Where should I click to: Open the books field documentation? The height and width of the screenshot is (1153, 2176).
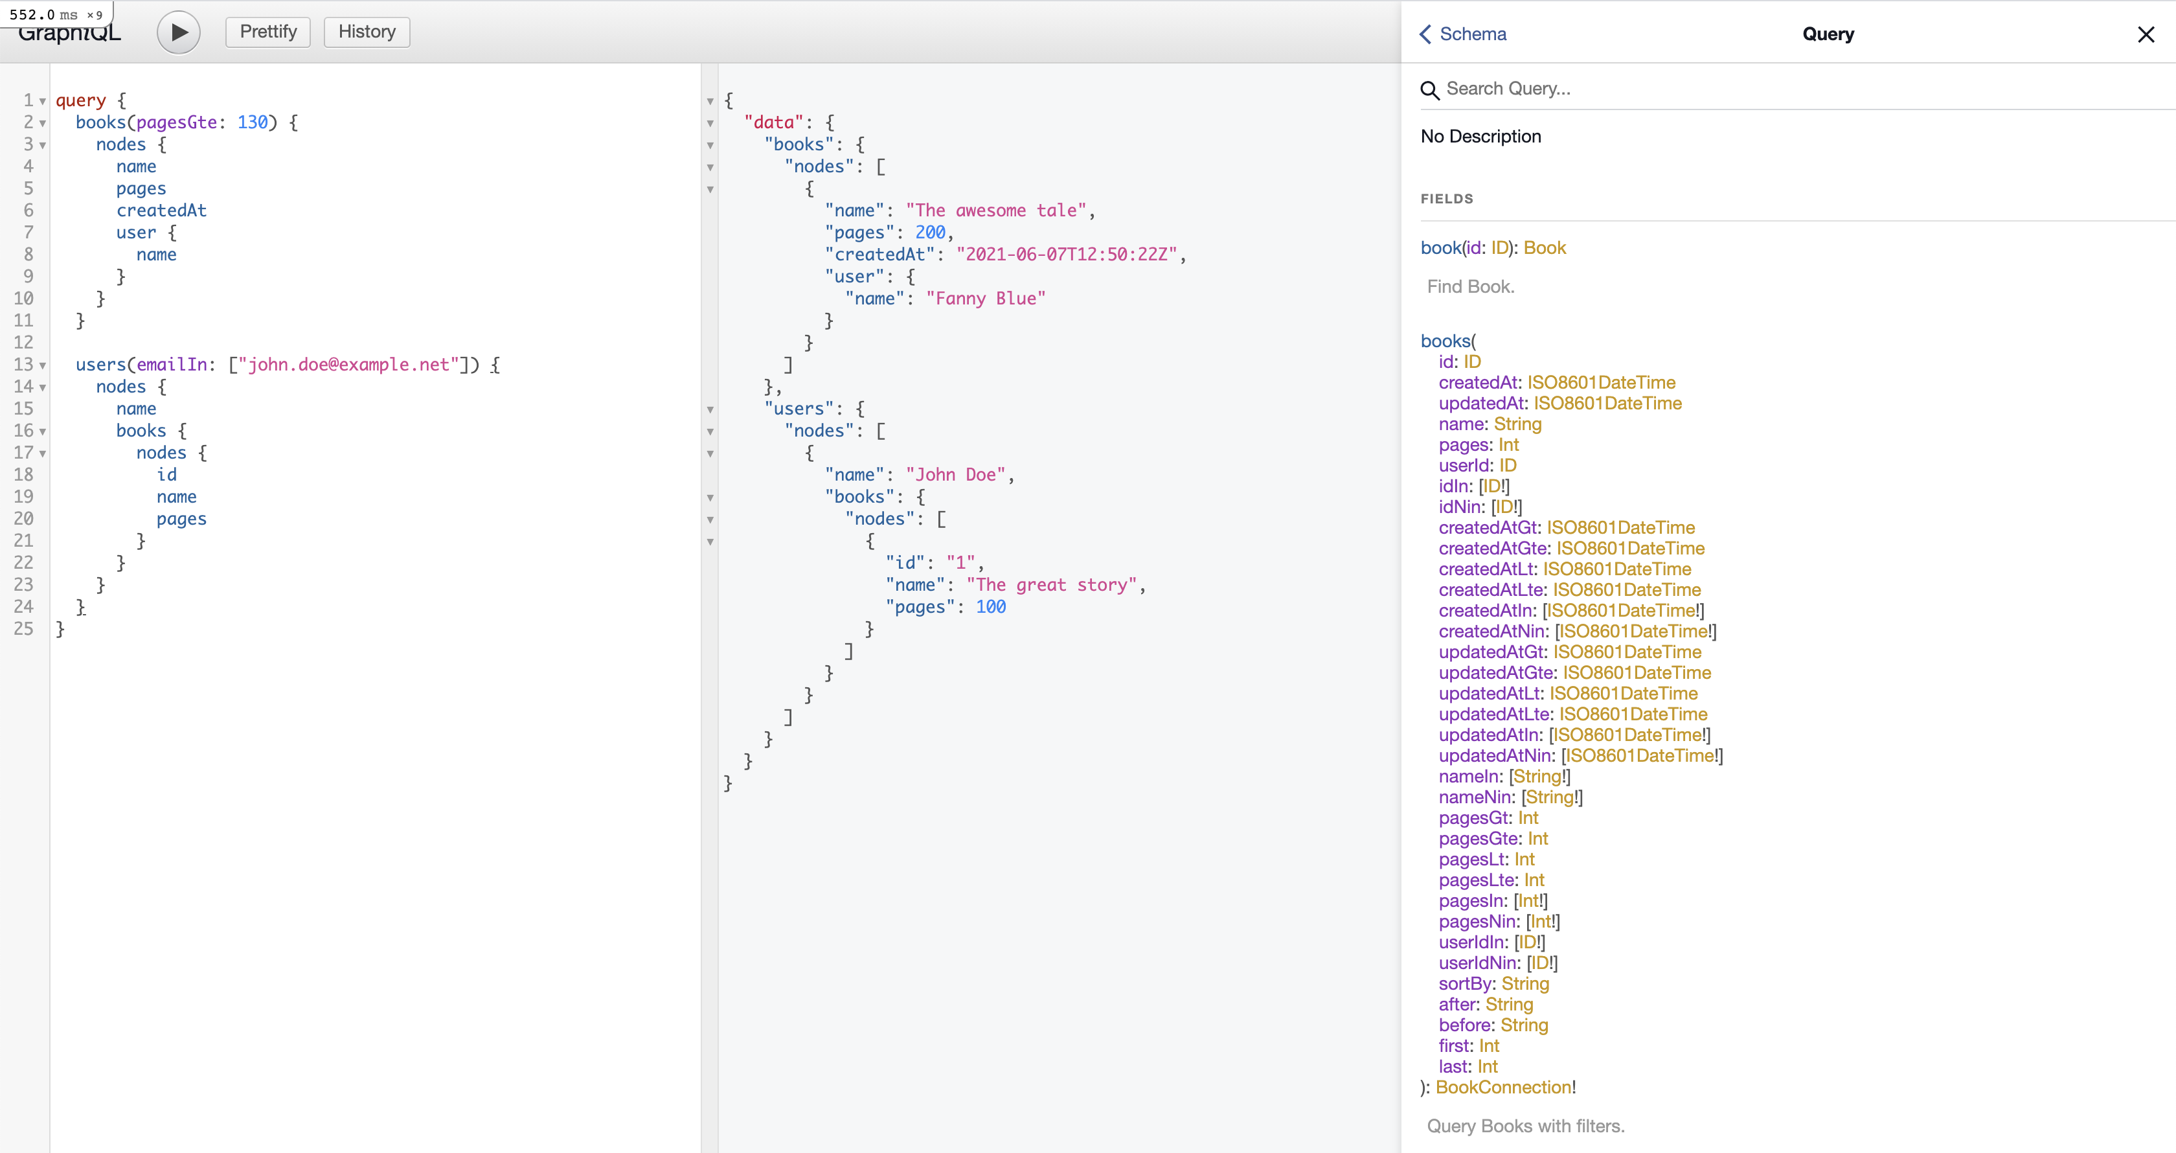[x=1445, y=341]
